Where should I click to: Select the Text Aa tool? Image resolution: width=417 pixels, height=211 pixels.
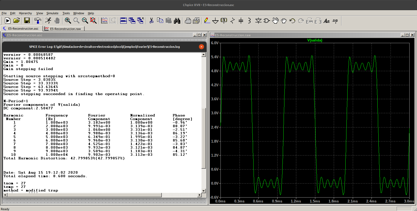tap(327, 21)
